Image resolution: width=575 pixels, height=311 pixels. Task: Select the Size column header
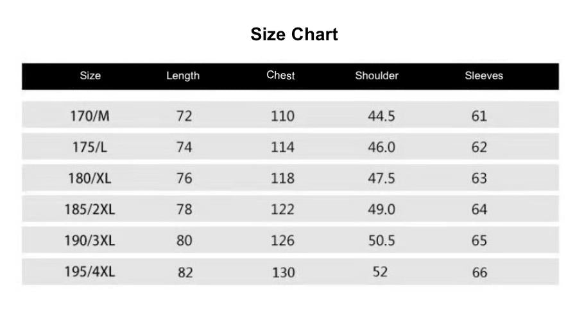click(90, 76)
